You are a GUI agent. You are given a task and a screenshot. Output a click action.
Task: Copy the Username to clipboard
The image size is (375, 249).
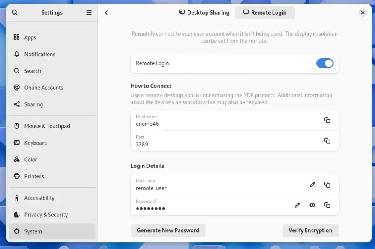(327, 185)
